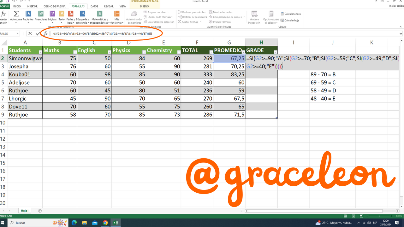Adjust the zoom slider in status bar
The width and height of the screenshot is (404, 227).
380,216
